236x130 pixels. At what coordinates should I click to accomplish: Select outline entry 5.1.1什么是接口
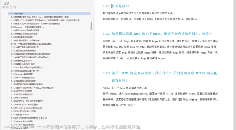pyautogui.click(x=49, y=13)
